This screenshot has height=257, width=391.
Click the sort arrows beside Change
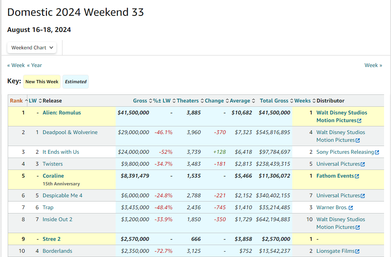[x=227, y=101]
